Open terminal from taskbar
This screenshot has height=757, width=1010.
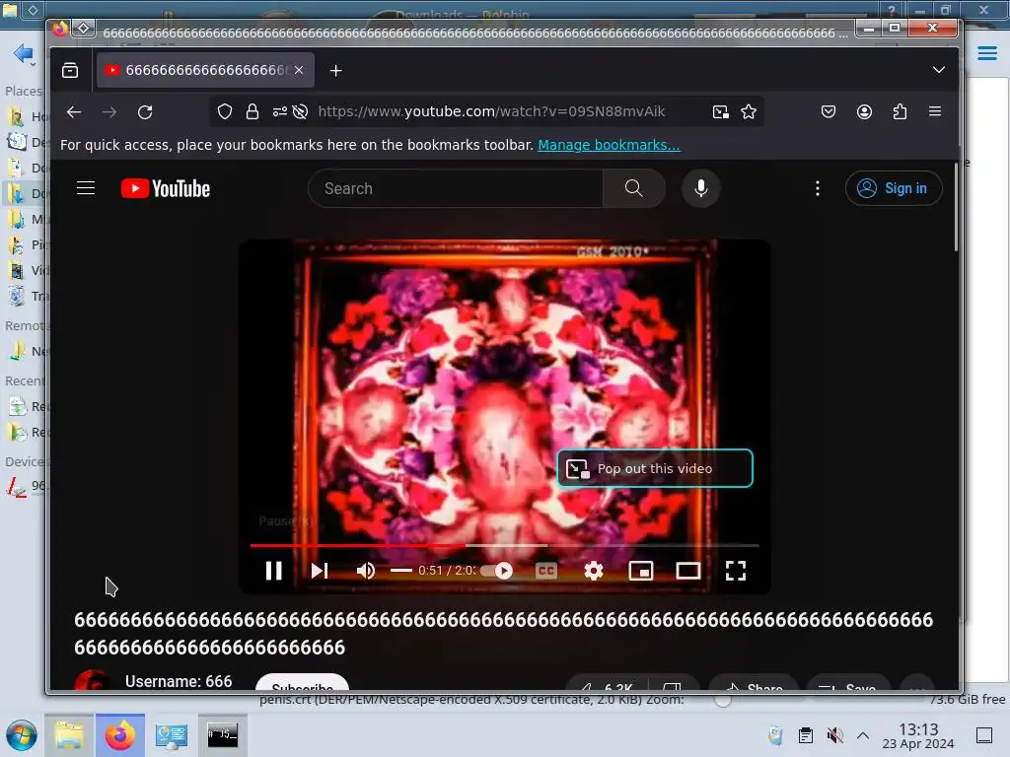[x=222, y=735]
